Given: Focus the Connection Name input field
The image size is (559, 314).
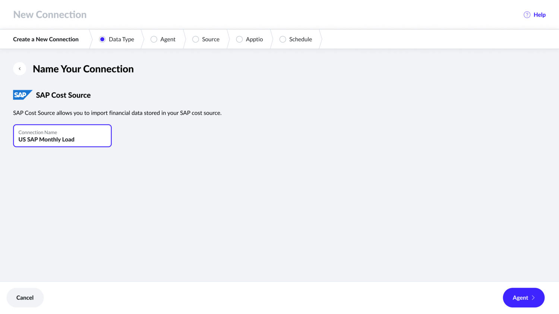Looking at the screenshot, I should pyautogui.click(x=62, y=136).
